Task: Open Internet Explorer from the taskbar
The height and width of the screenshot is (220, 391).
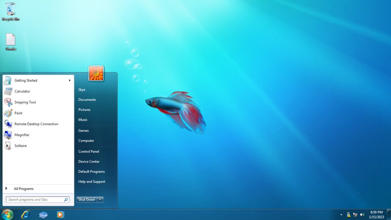Action: 25,214
